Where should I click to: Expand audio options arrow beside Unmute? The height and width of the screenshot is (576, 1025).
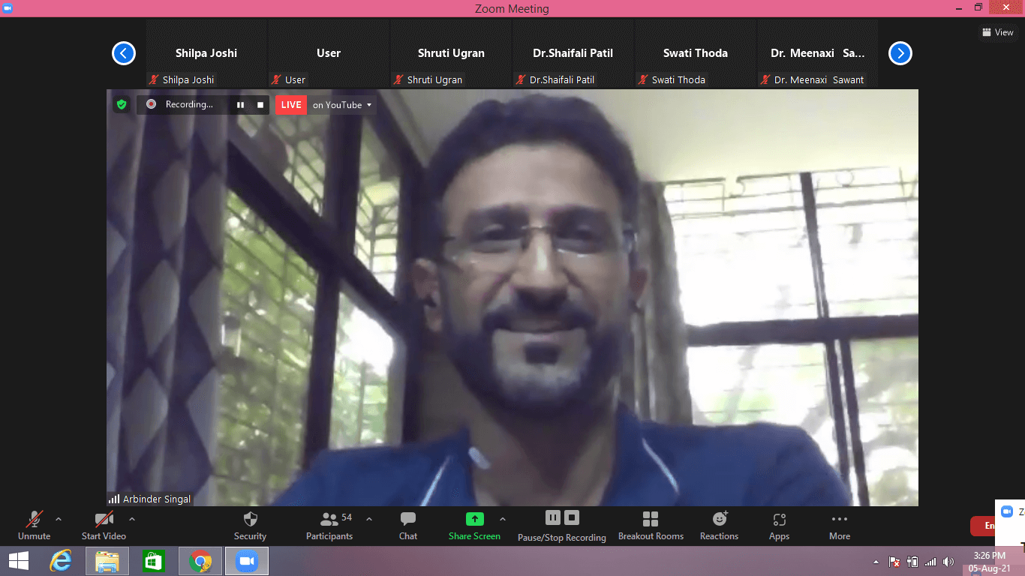point(59,519)
